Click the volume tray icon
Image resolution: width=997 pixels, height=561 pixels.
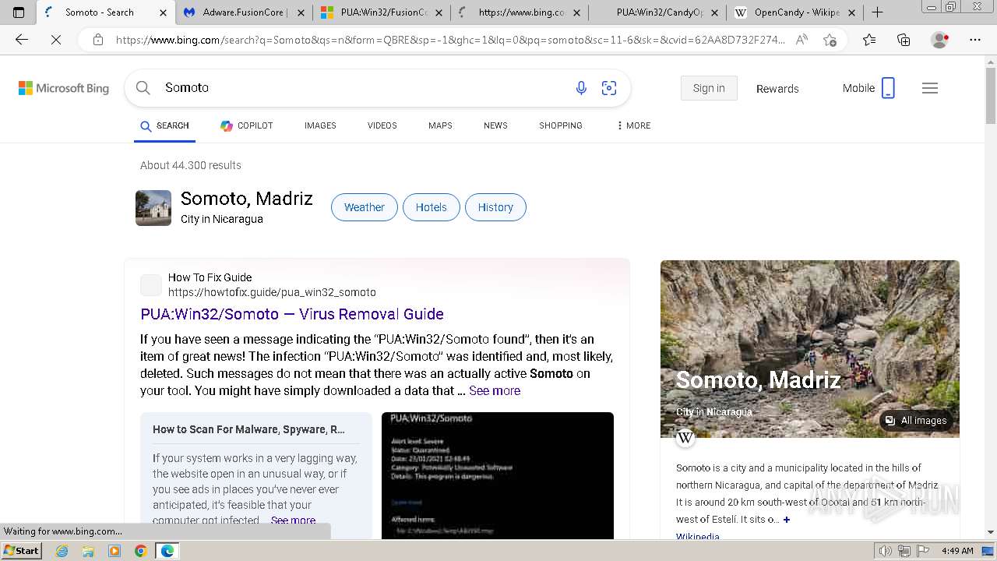886,551
